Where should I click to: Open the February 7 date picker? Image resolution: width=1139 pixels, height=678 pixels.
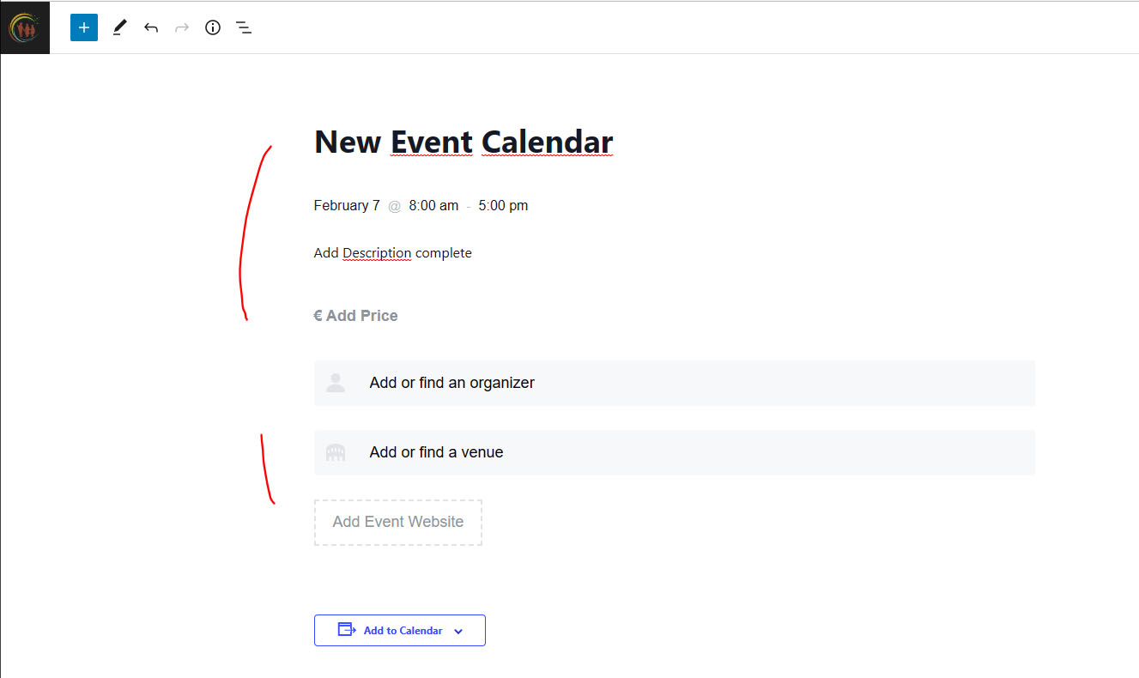click(347, 206)
